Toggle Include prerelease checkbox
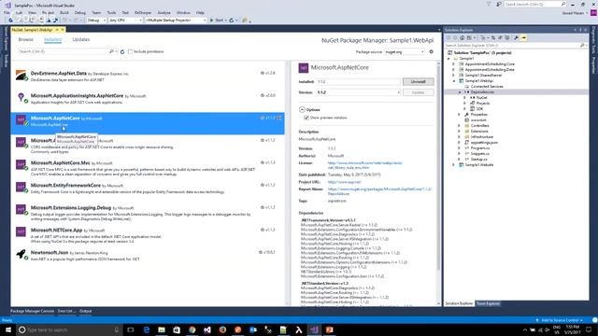This screenshot has width=598, height=336. click(131, 51)
